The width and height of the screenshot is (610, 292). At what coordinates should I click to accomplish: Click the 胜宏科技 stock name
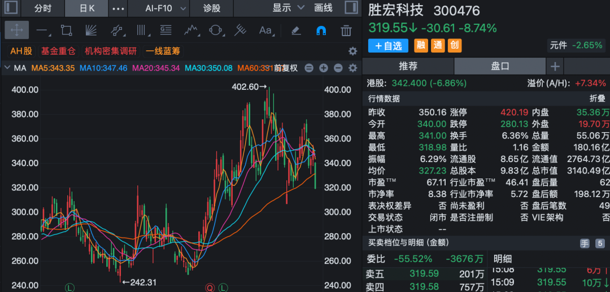(396, 11)
